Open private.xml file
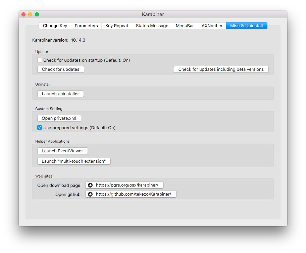This screenshot has width=306, height=253. [59, 118]
